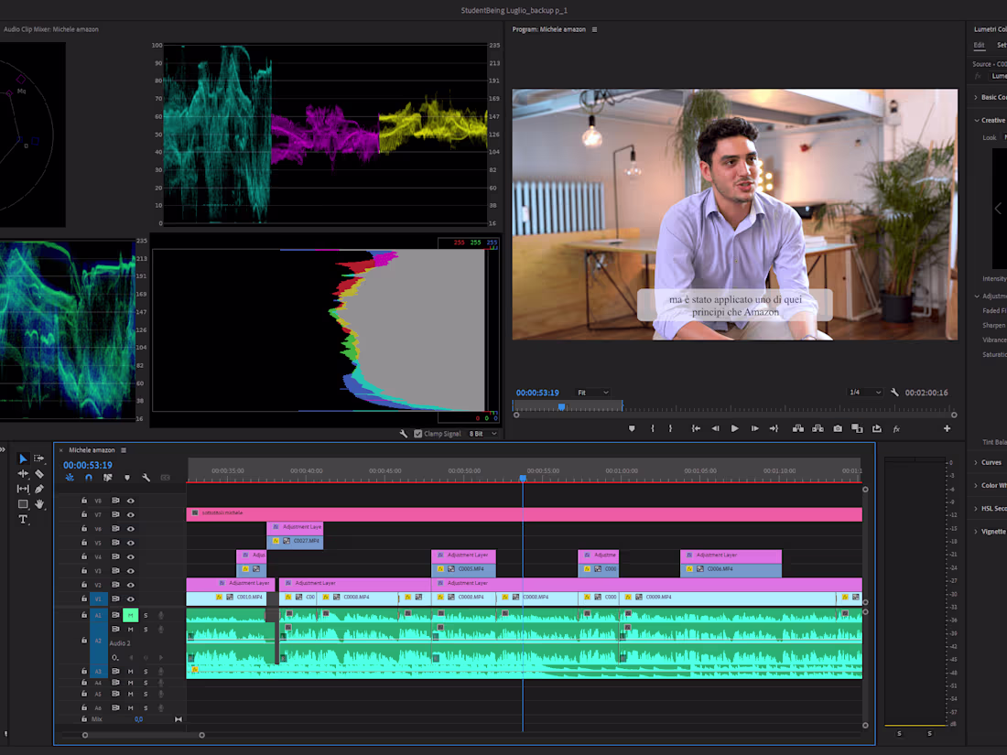Select the Type tool
The height and width of the screenshot is (755, 1007).
[23, 519]
